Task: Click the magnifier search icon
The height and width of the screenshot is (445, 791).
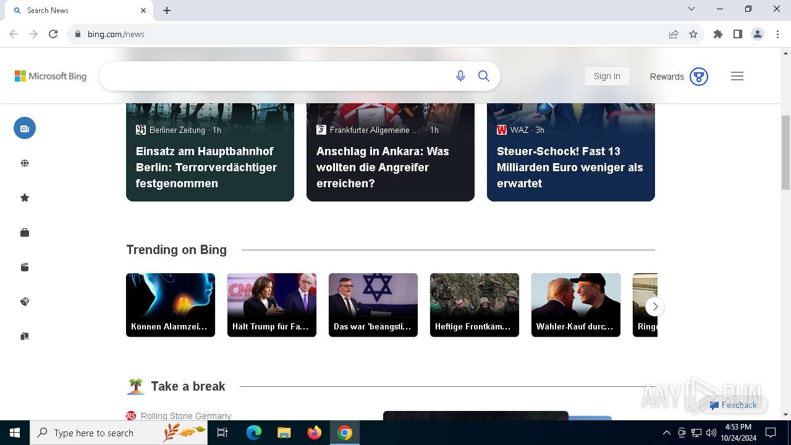Action: pos(484,76)
